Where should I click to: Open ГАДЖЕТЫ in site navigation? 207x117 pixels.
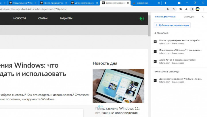(x=66, y=18)
